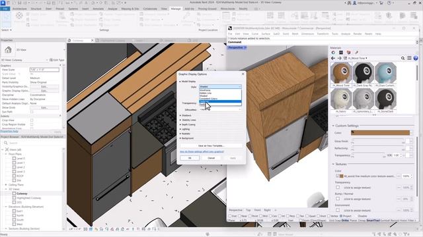Expand the Background section

[180, 138]
